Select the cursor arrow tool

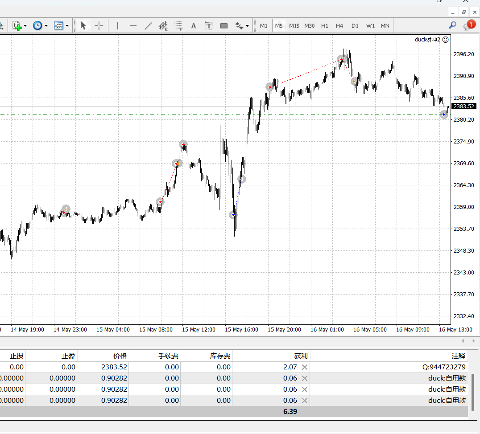[x=83, y=26]
